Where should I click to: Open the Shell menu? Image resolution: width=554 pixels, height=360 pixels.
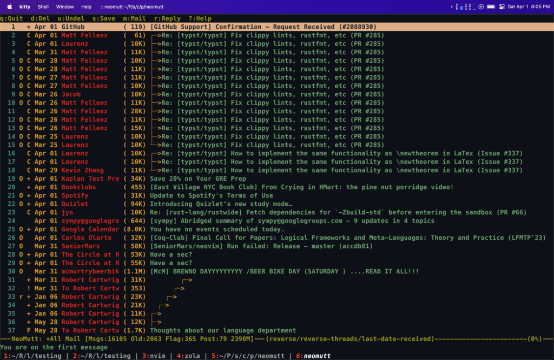43,6
